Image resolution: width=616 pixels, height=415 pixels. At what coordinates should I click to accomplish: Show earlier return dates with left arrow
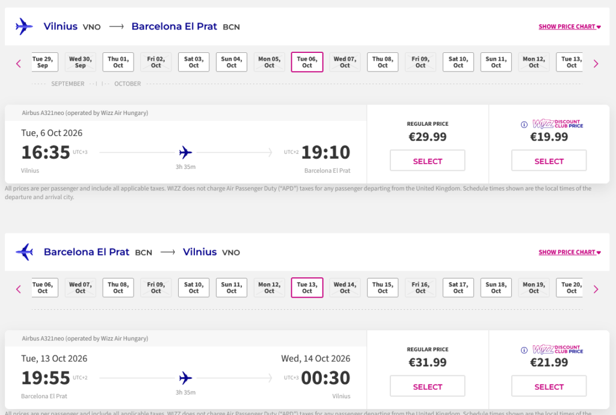tap(19, 289)
